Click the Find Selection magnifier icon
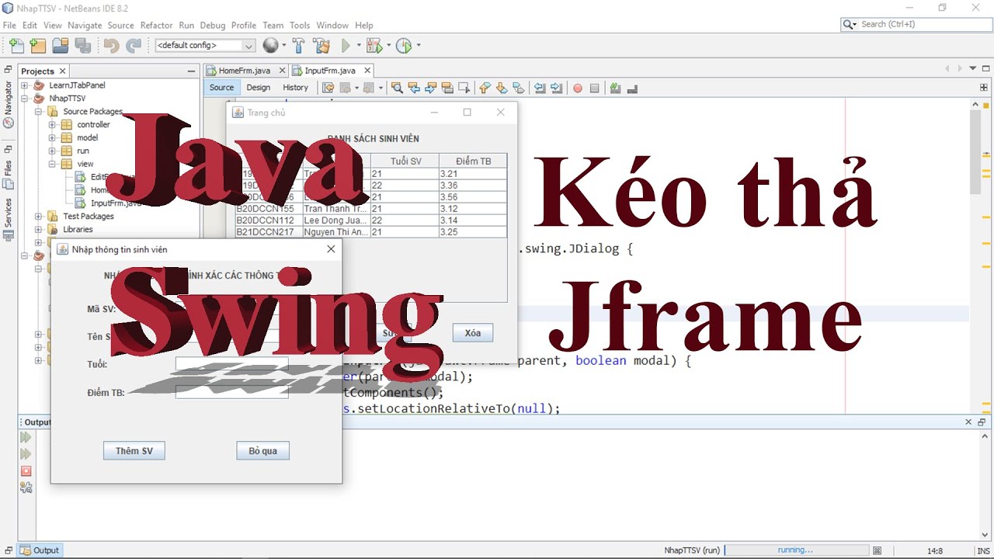 [397, 88]
